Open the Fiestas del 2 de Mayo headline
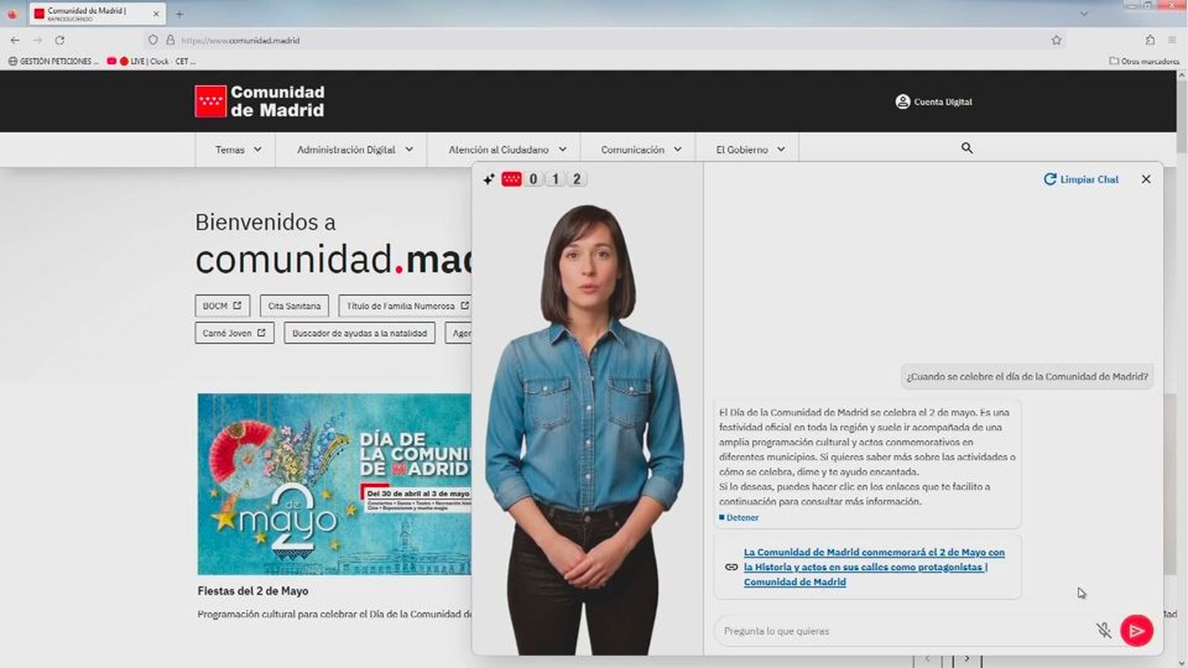The image size is (1188, 668). click(x=252, y=591)
